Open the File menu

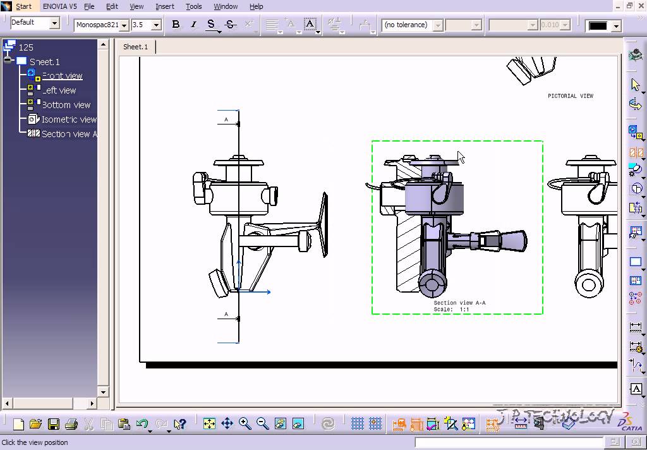click(89, 6)
